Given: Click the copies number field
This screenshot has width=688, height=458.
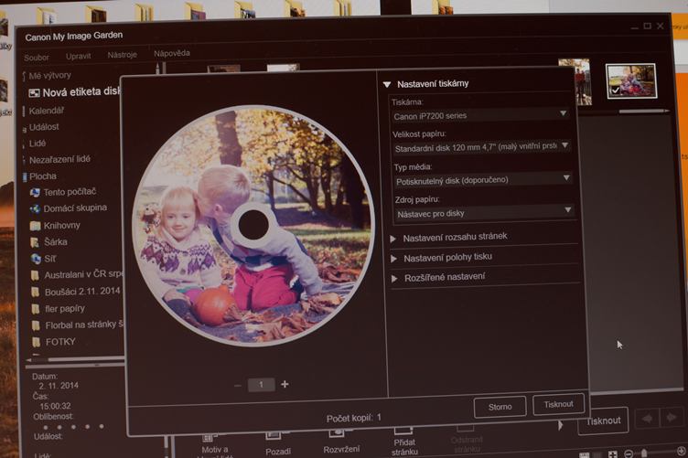Looking at the screenshot, I should pyautogui.click(x=261, y=385).
